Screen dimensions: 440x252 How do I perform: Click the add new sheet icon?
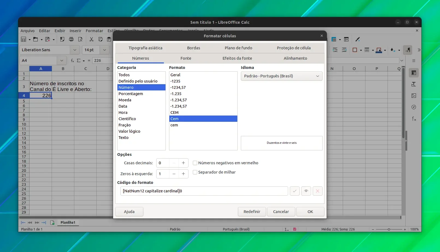(52, 223)
